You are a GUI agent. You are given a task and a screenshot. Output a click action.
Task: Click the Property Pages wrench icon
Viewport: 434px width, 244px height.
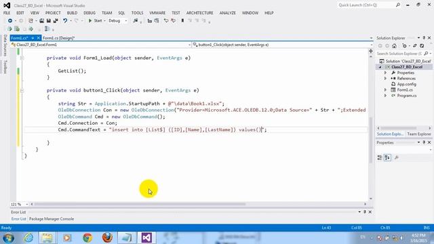pos(396,158)
